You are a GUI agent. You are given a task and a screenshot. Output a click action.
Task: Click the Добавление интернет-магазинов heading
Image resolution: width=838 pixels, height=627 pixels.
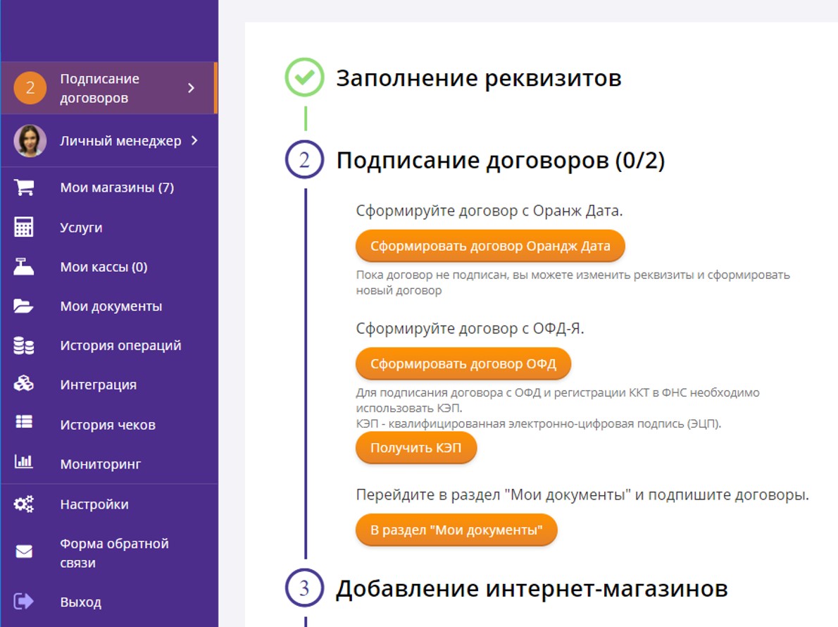[x=532, y=588]
